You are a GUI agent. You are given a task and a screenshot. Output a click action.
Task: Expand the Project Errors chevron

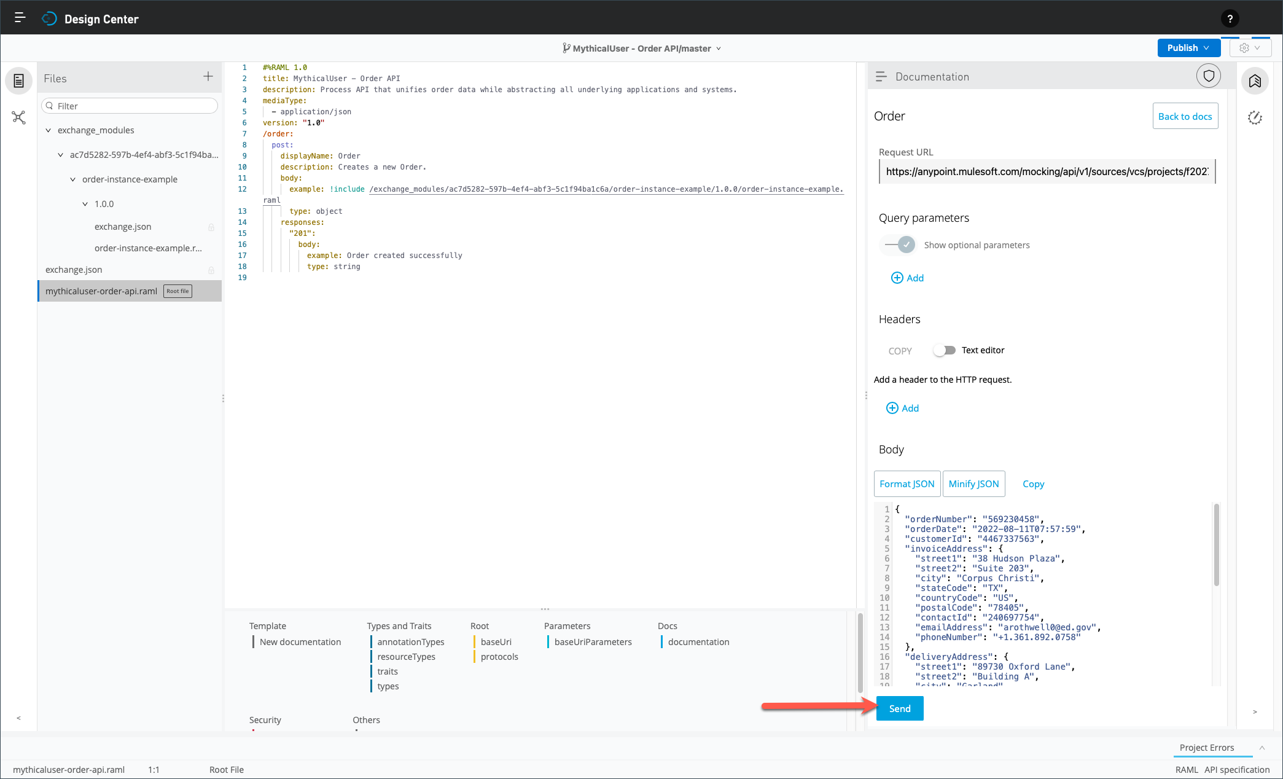(1262, 748)
